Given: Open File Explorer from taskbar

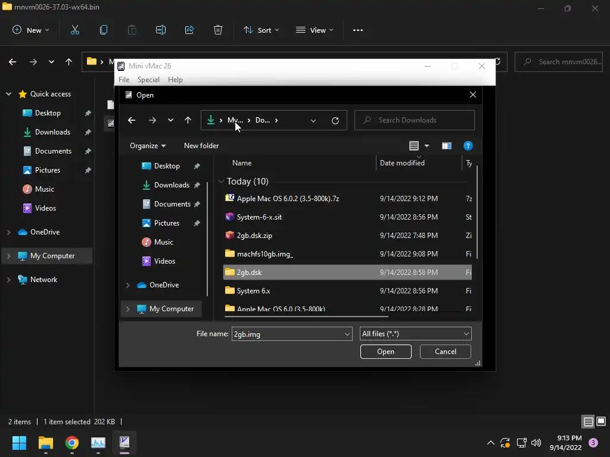Looking at the screenshot, I should point(45,443).
